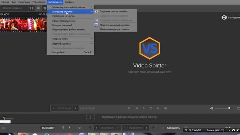240x135 pixels.
Task: Click the 1366x768 resolution text
Action: (196, 130)
